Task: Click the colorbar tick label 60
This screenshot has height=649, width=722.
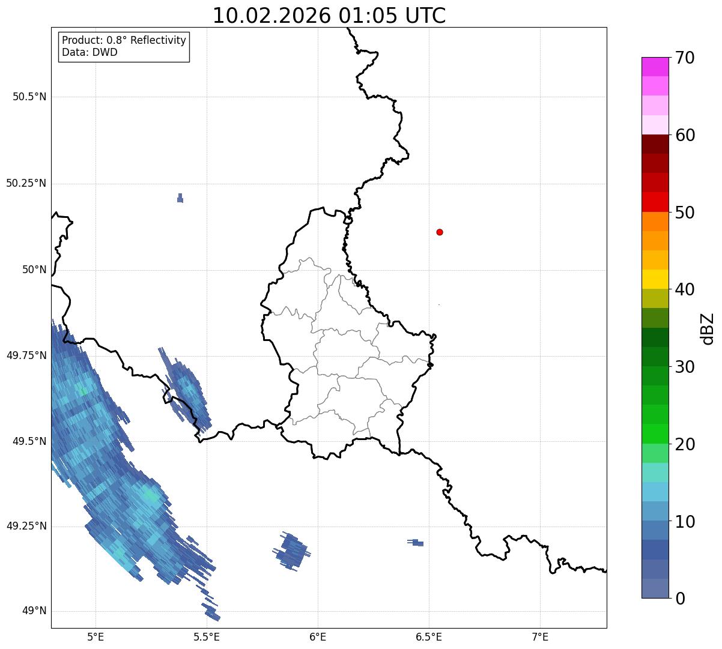Action: (x=685, y=135)
